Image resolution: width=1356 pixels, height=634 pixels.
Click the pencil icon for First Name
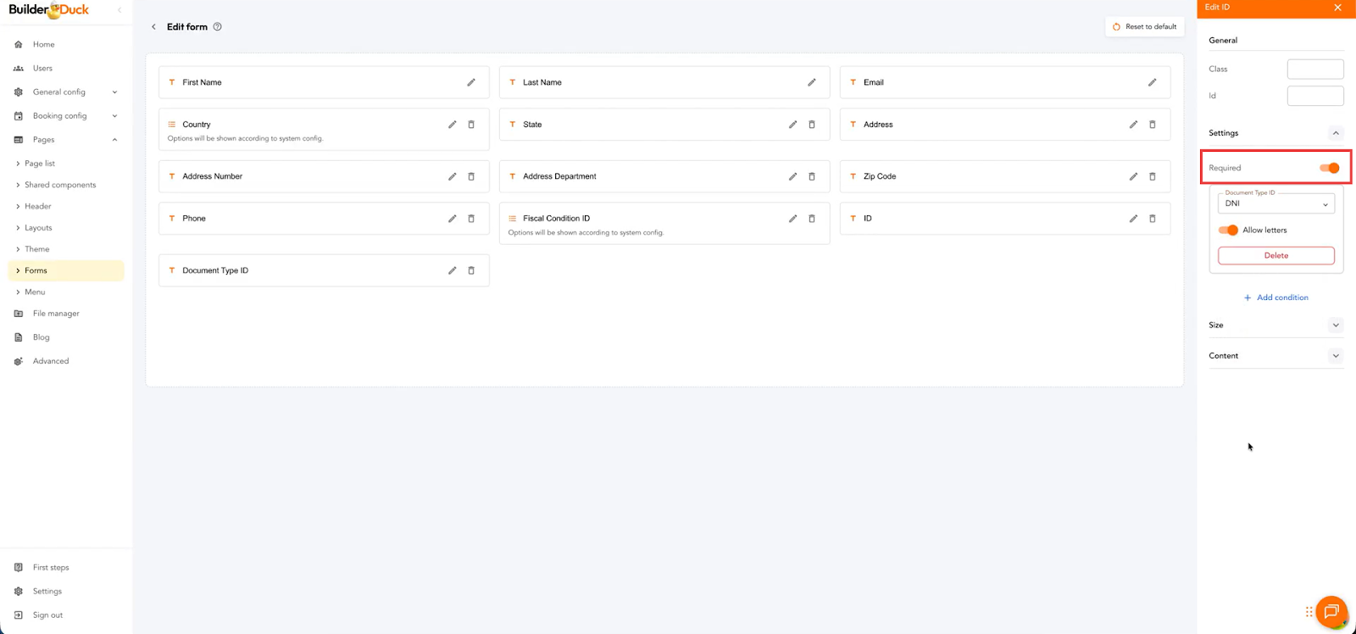click(471, 82)
